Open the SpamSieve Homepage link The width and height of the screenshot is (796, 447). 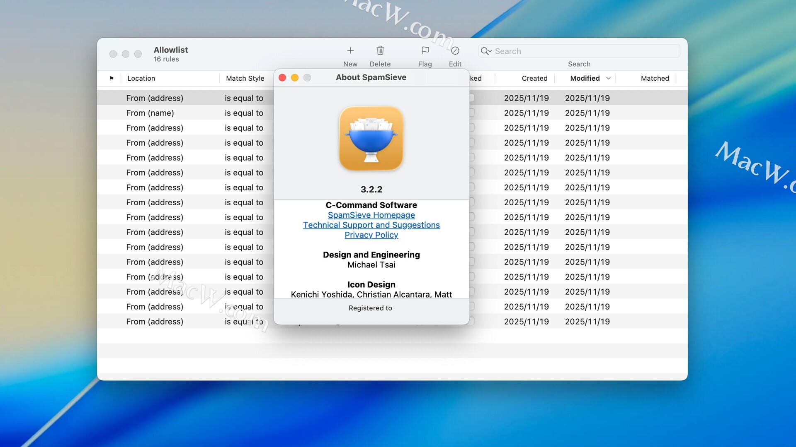point(371,215)
